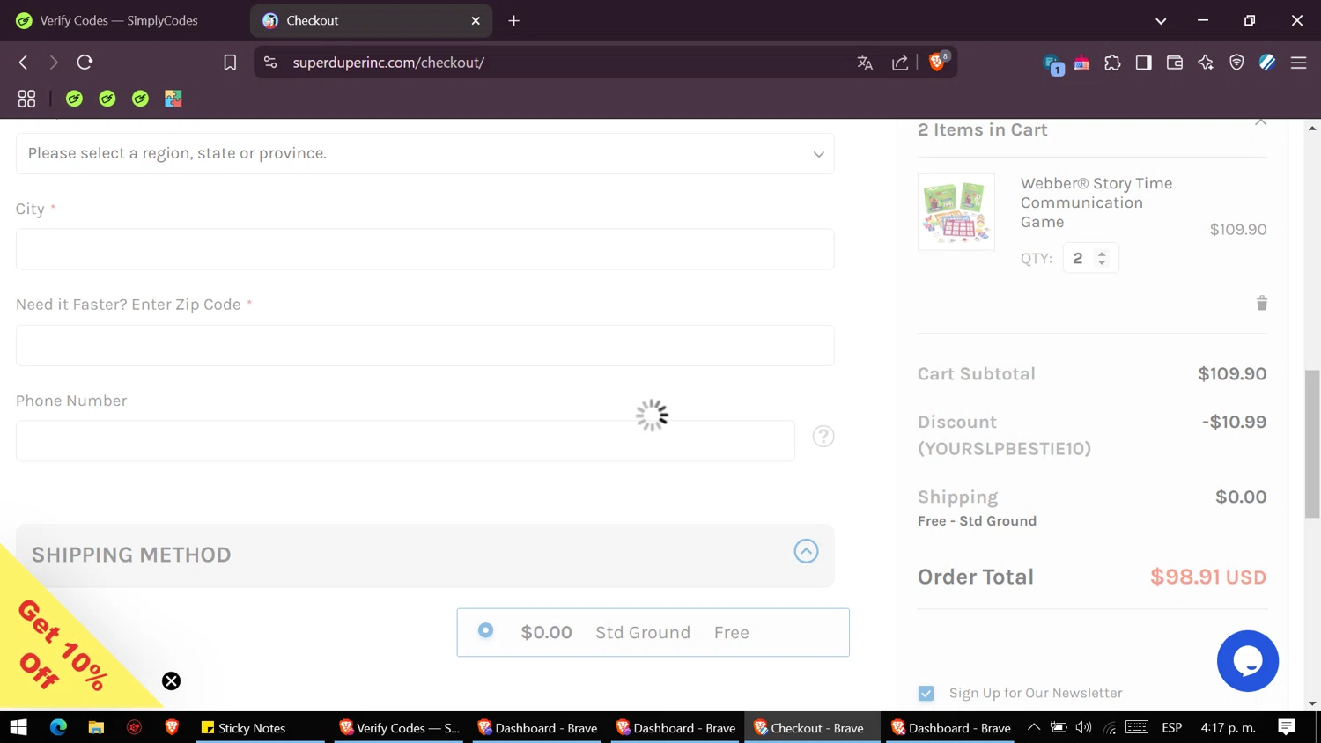Click the ESP language indicator
This screenshot has width=1321, height=743.
pos(1171,728)
